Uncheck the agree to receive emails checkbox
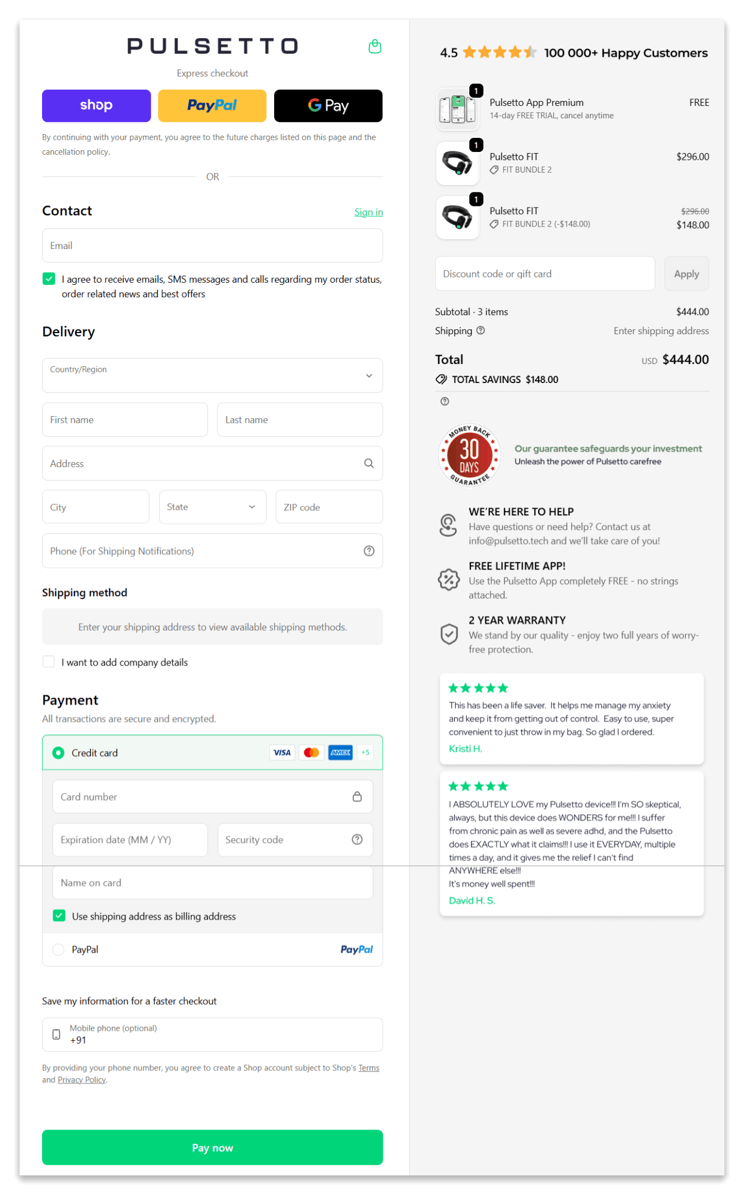The width and height of the screenshot is (744, 1195). pyautogui.click(x=49, y=279)
